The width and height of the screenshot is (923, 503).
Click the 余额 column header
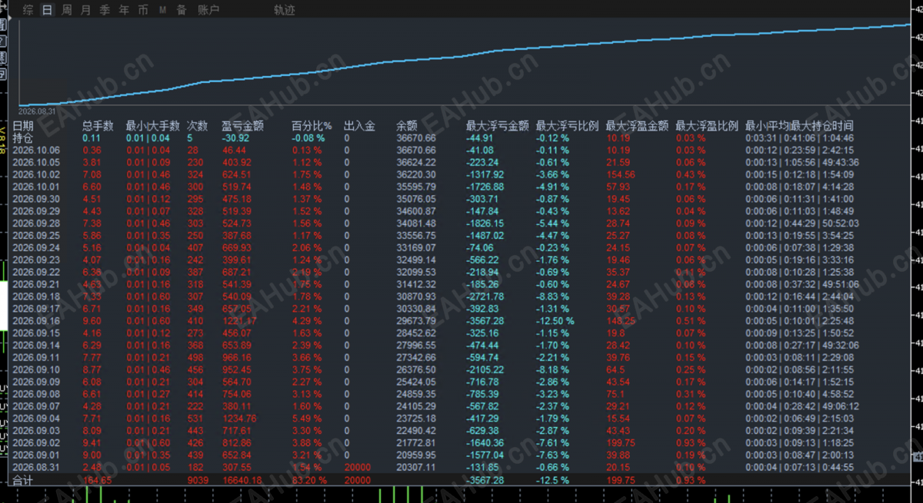(x=407, y=126)
